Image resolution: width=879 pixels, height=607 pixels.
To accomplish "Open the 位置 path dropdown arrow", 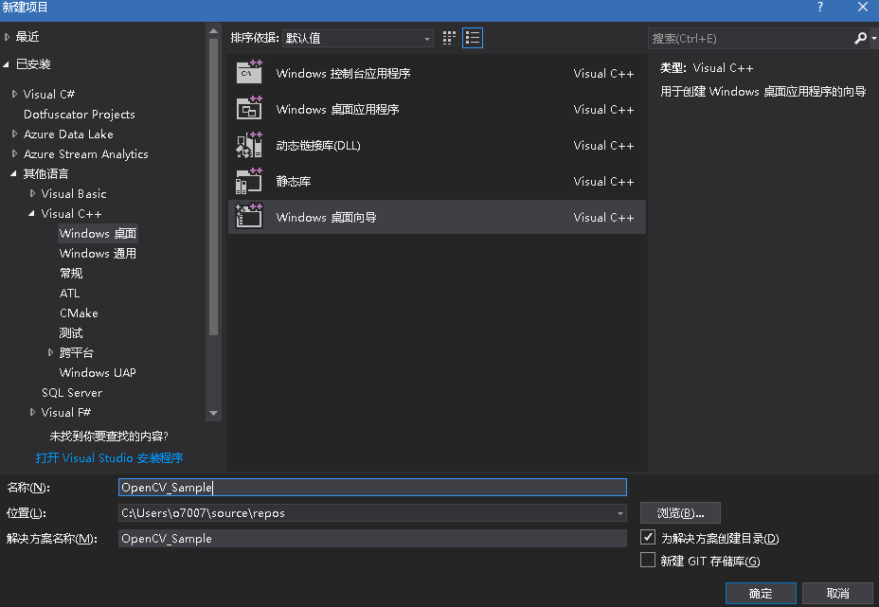I will point(620,513).
